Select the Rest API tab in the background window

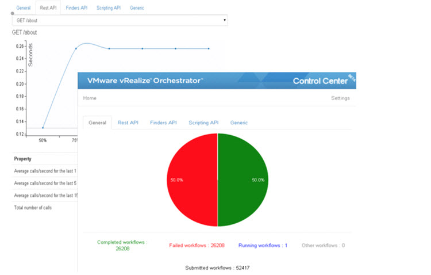(x=48, y=8)
